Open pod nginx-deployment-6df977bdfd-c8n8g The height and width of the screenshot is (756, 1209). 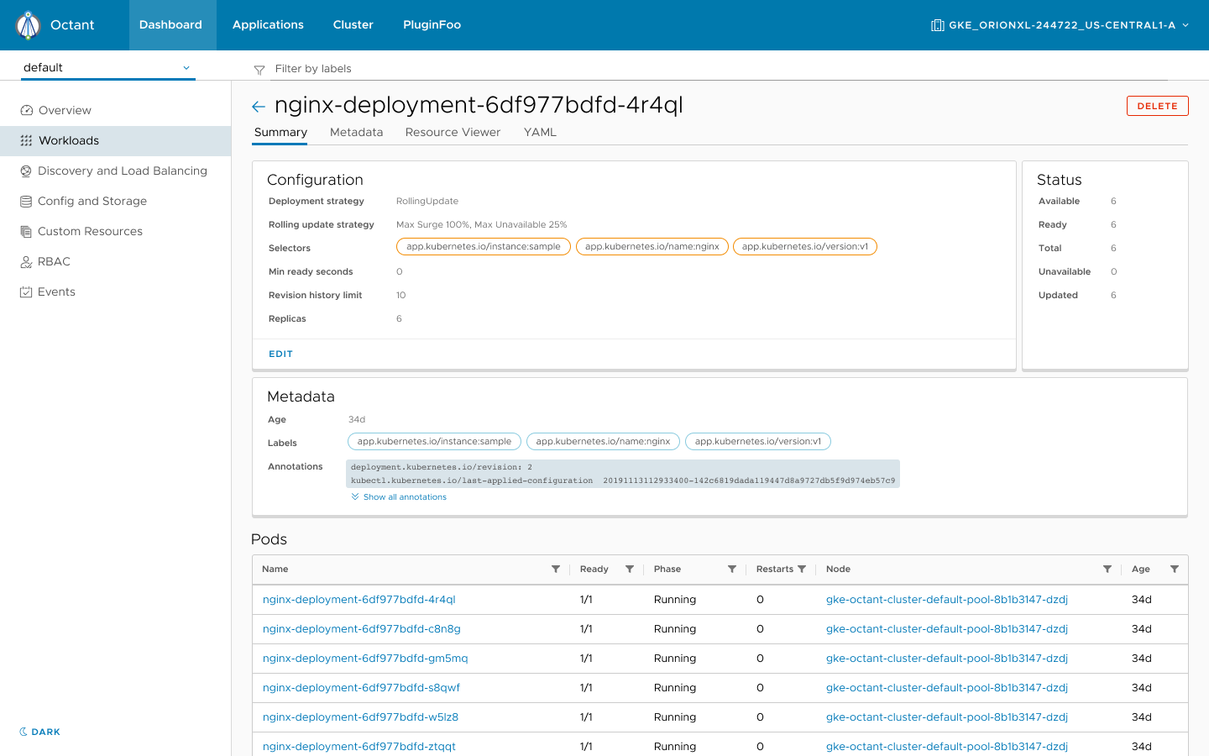(360, 628)
